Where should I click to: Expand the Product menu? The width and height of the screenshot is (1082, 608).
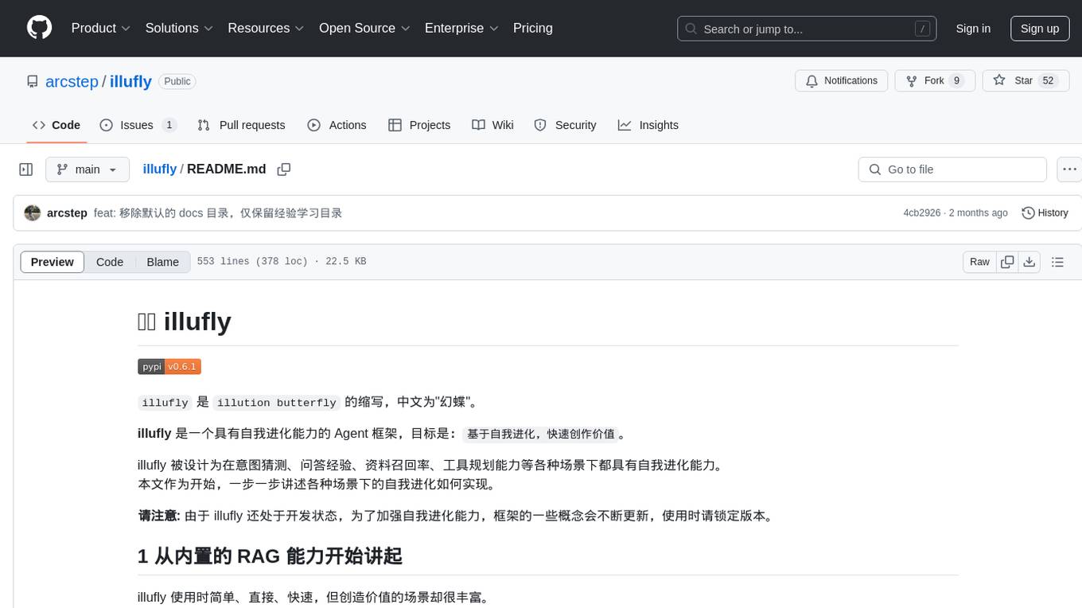[x=101, y=28]
